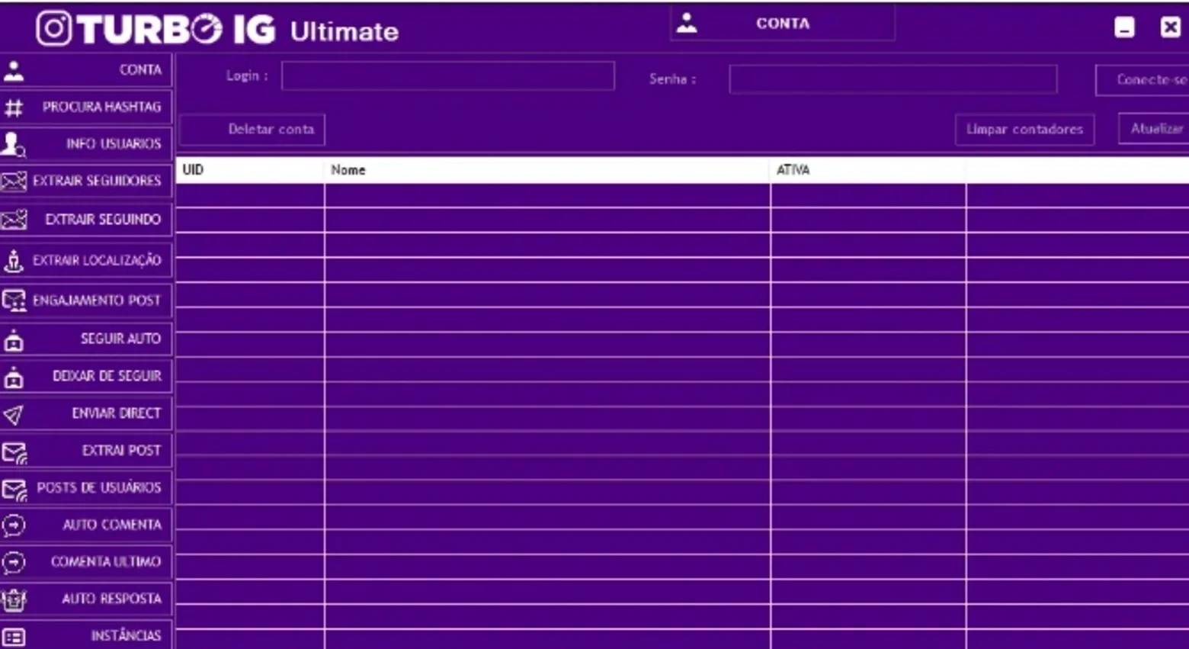Open PROCURA HASHTAG section
Screen dimensions: 1189x649
(x=86, y=107)
